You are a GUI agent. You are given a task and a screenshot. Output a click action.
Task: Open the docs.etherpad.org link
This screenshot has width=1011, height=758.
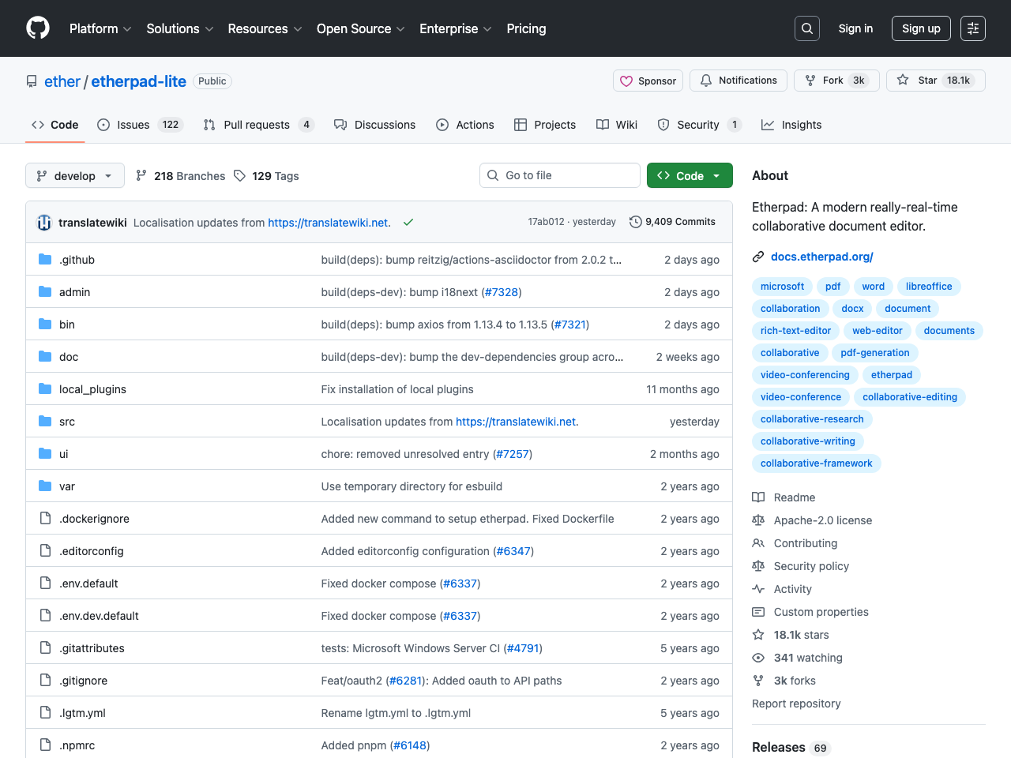point(821,257)
